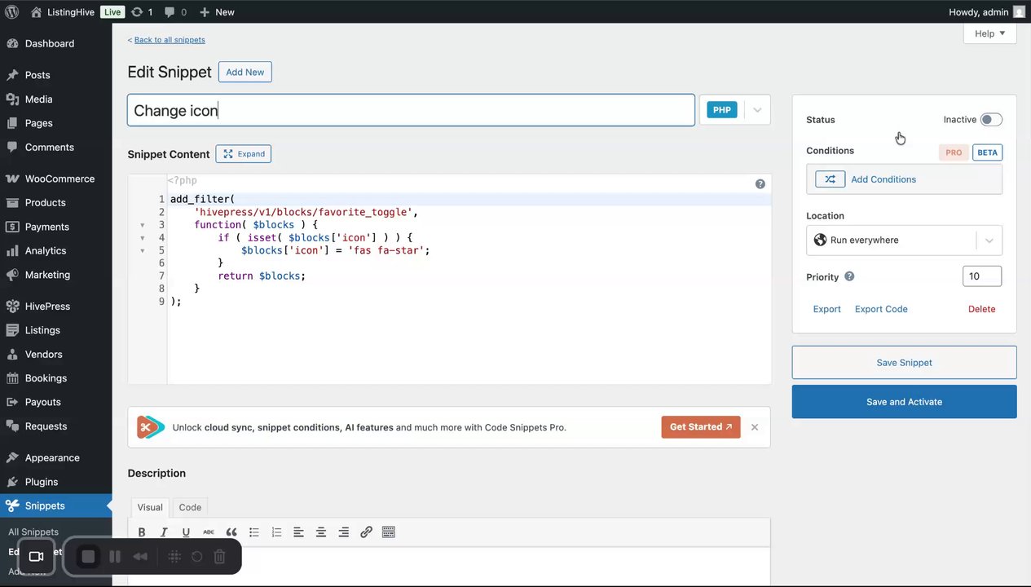Open All Snippets submenu link
1031x587 pixels.
[33, 532]
